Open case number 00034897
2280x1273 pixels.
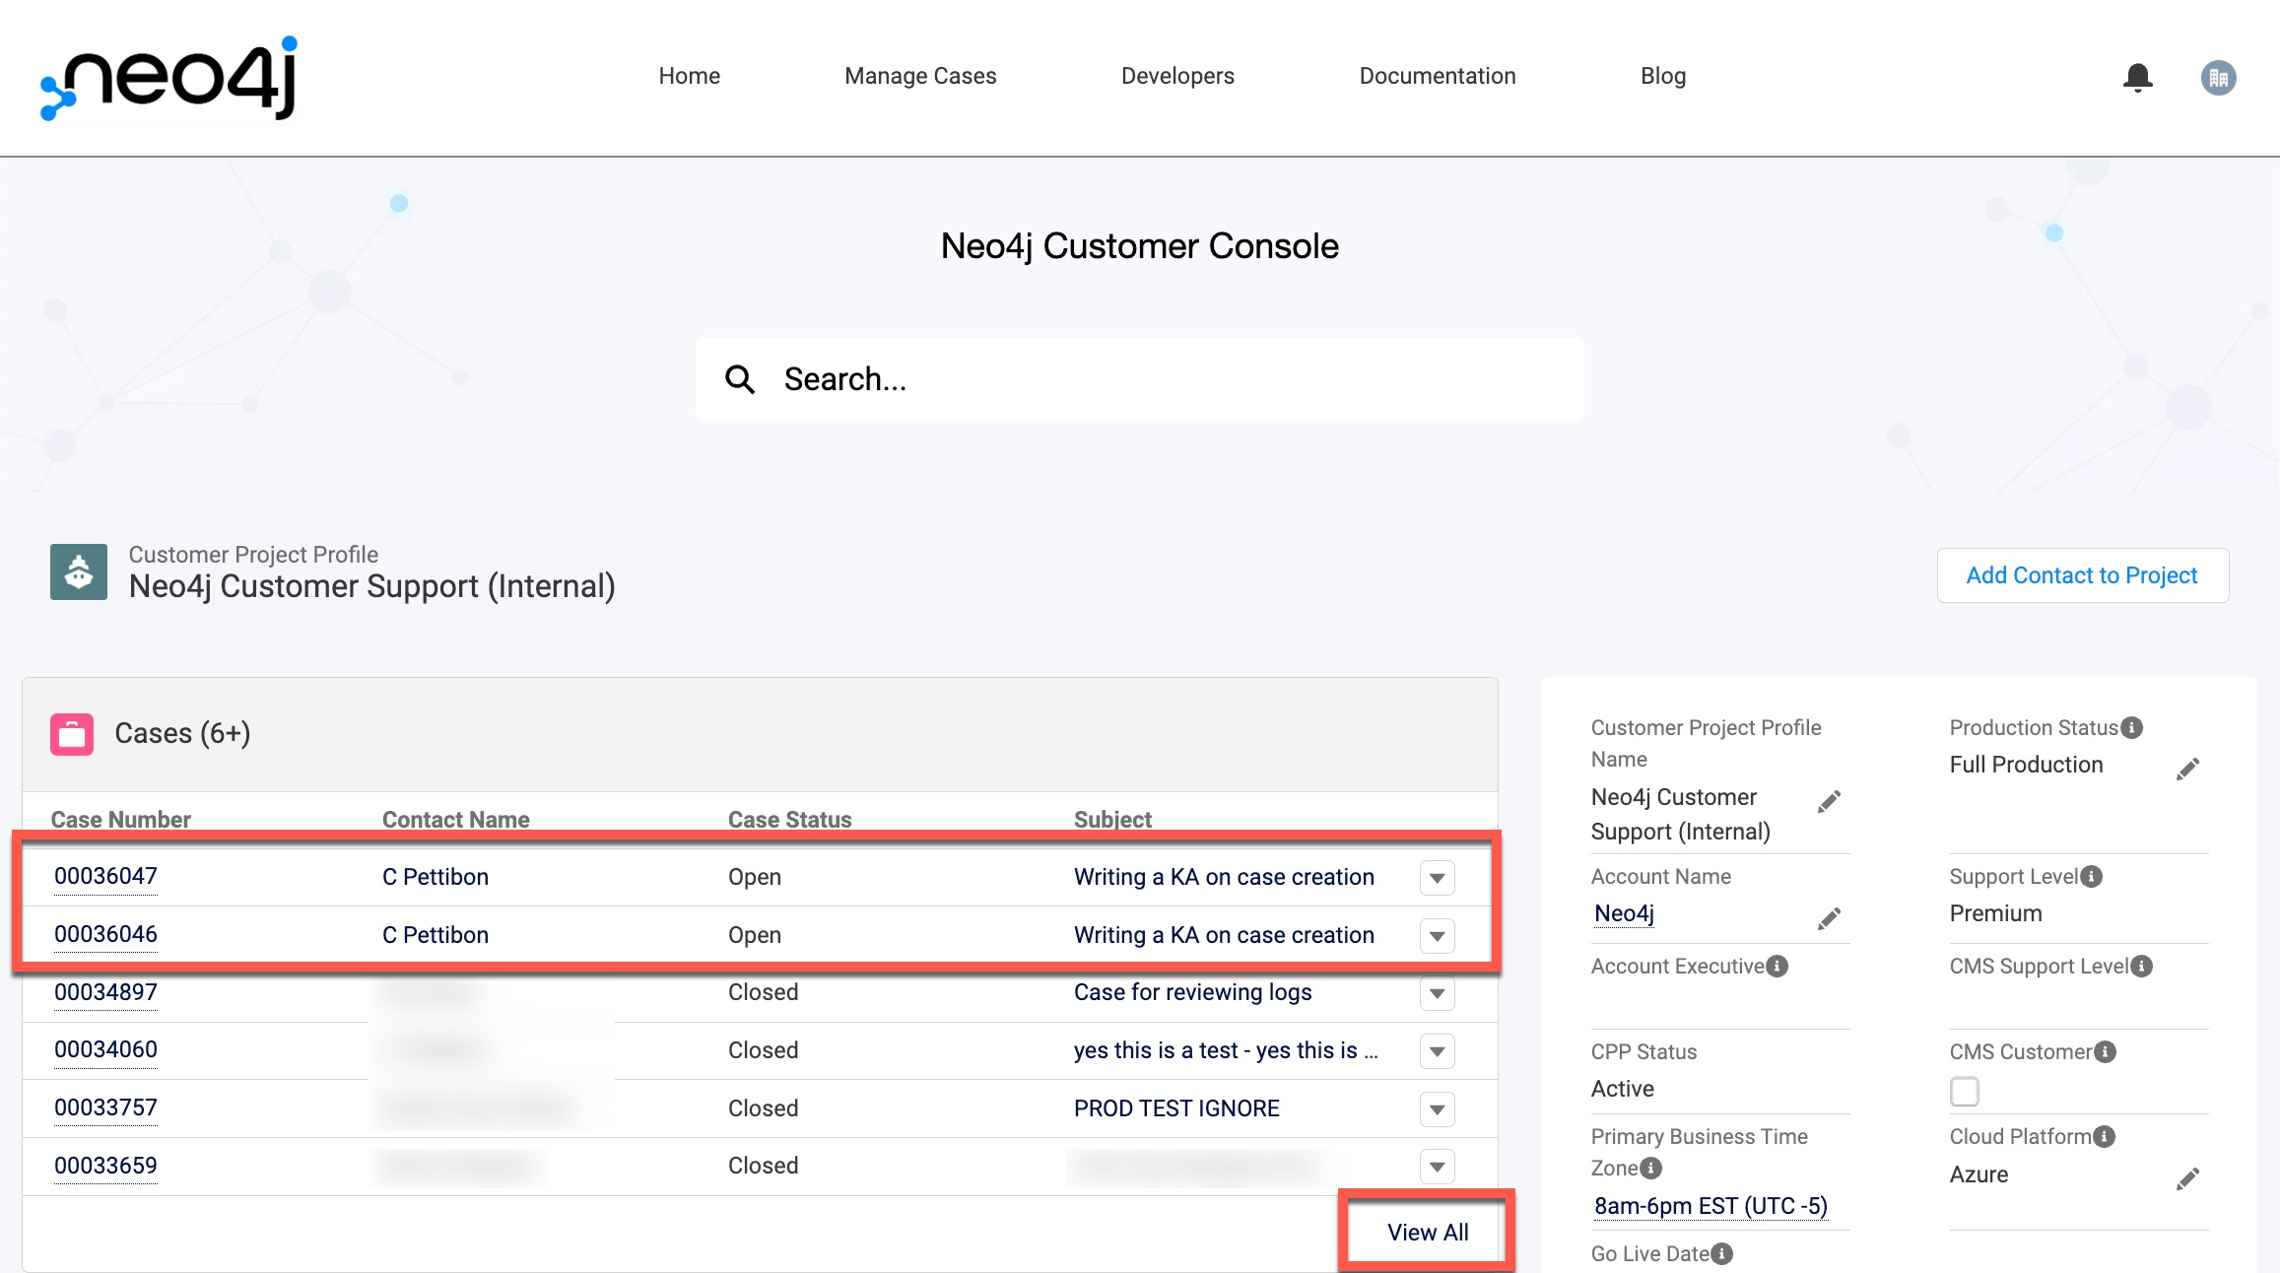click(x=105, y=992)
